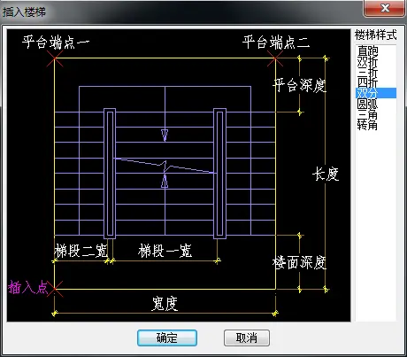
Task: Cancel dialog with 取消 button
Action: click(x=247, y=338)
